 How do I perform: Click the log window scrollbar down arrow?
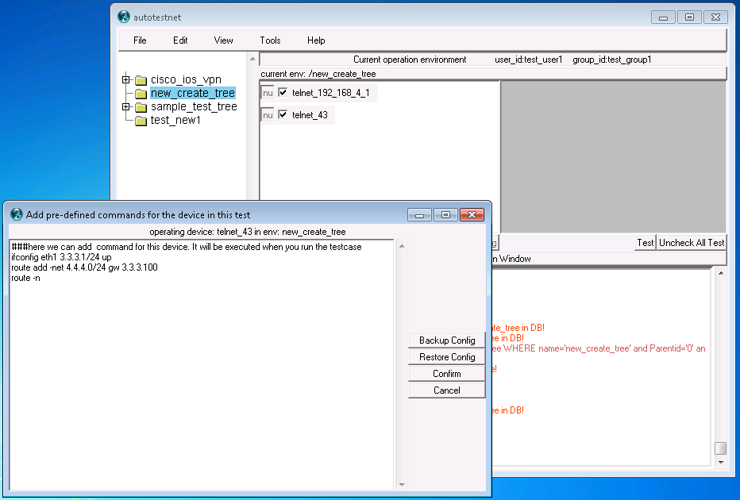click(720, 461)
